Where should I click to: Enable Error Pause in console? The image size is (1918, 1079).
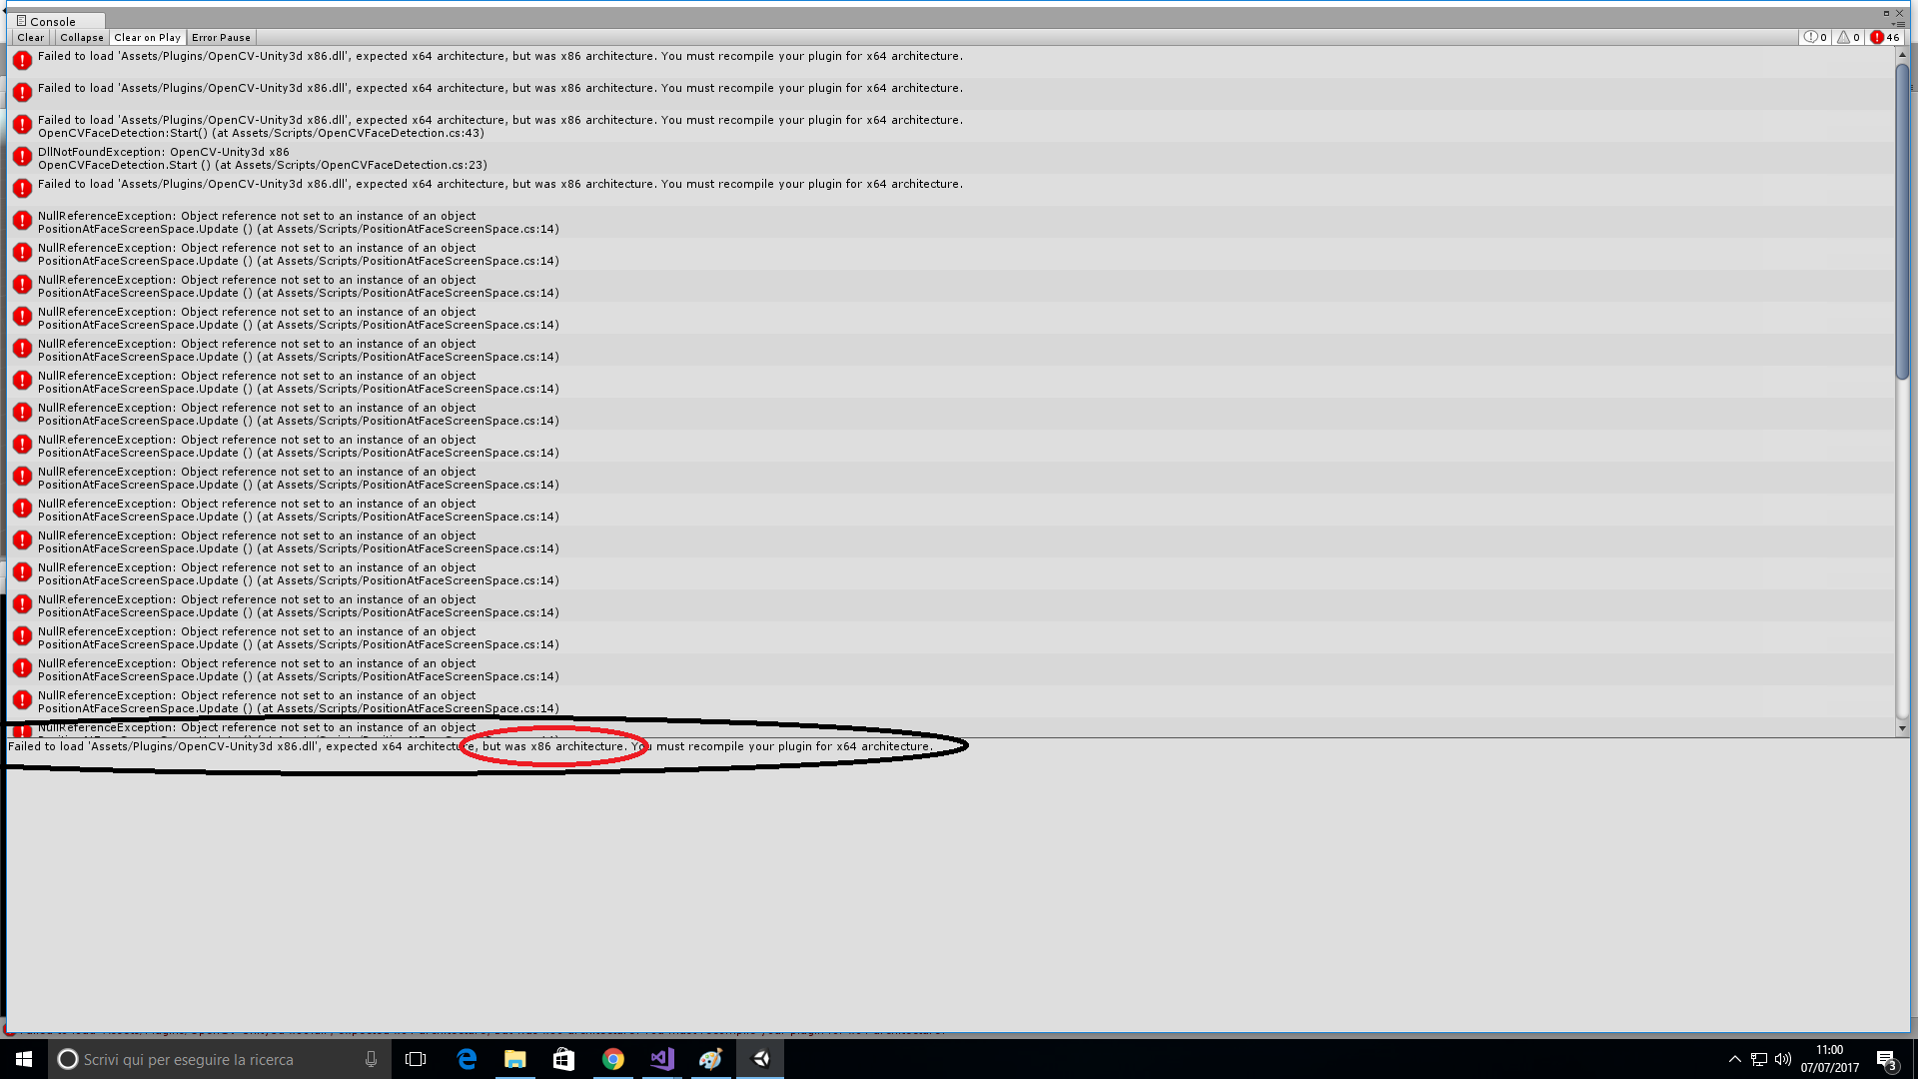click(x=221, y=37)
